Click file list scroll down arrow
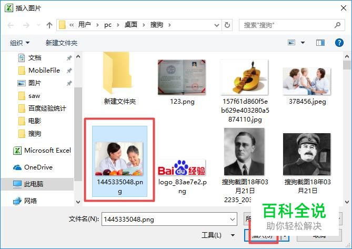 pos(347,202)
